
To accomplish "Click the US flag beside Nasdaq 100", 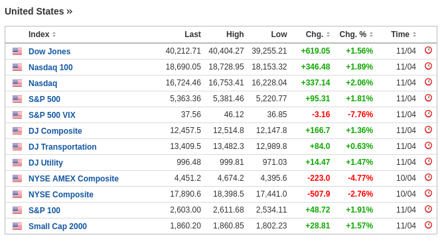I will [x=17, y=67].
